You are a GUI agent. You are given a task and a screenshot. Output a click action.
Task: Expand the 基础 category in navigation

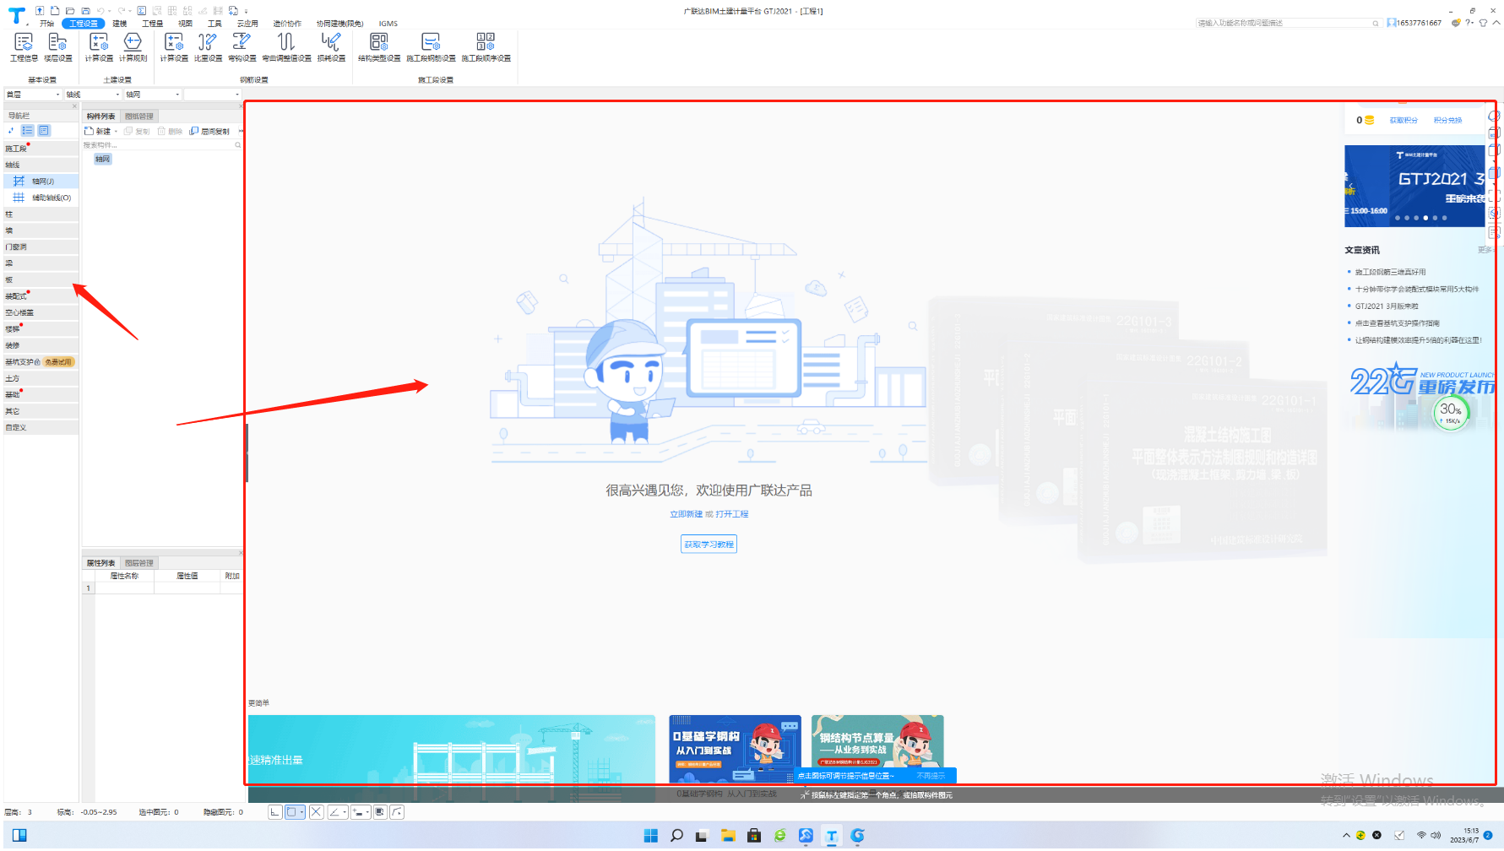click(41, 395)
